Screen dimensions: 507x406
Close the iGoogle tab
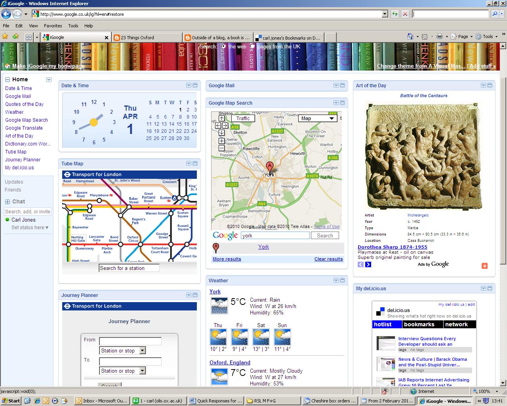pos(106,38)
